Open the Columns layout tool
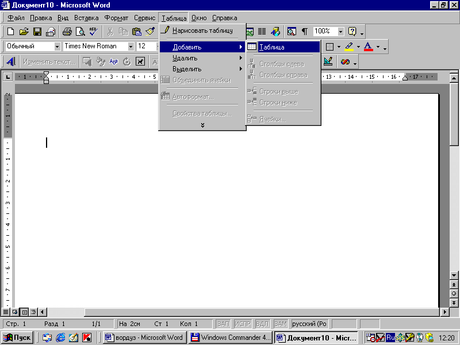The width and height of the screenshot is (460, 345). (262, 32)
